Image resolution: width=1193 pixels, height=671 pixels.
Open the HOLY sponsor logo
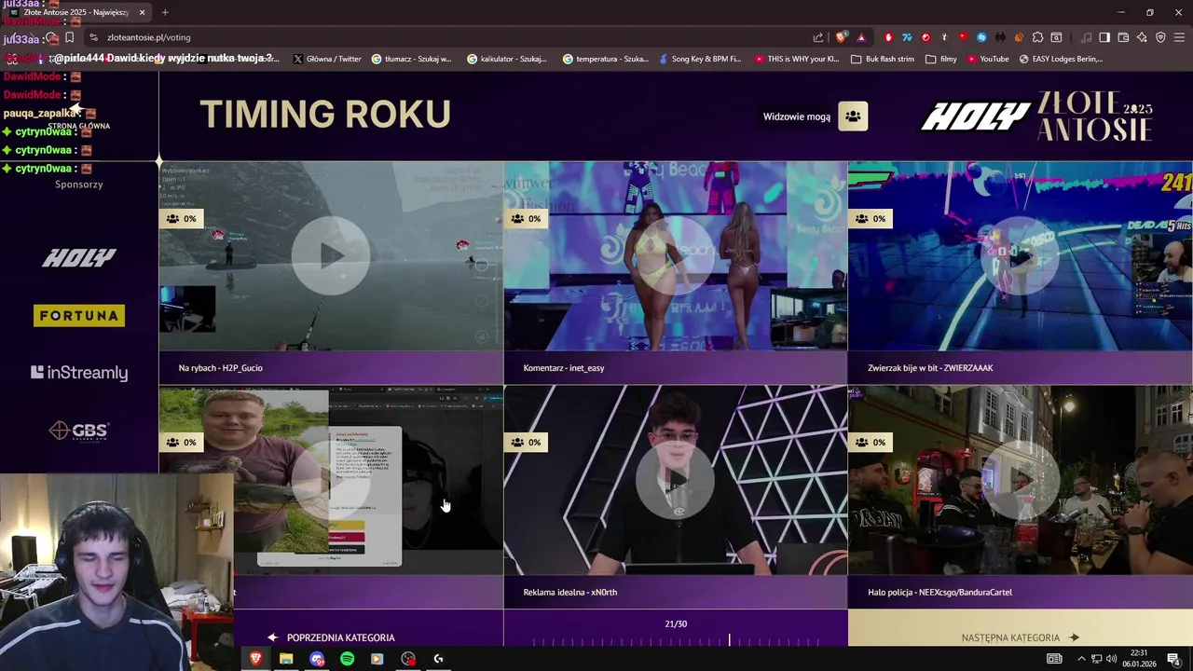click(x=79, y=258)
